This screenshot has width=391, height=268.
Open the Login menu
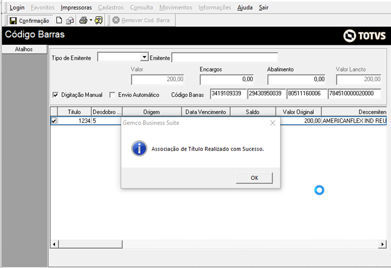tap(17, 7)
